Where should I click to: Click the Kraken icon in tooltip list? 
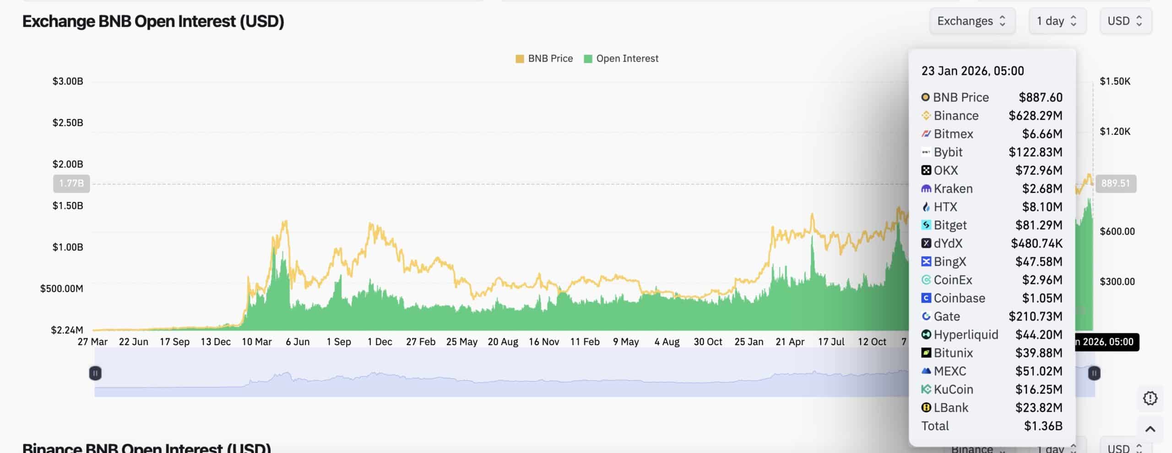926,189
